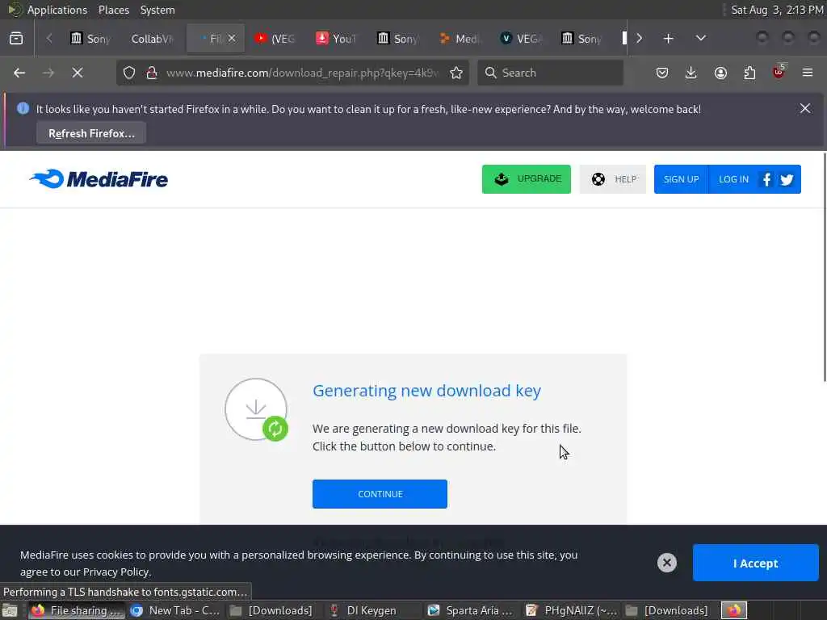Stop loading the page with the X button
Viewport: 827px width, 620px height.
point(78,73)
